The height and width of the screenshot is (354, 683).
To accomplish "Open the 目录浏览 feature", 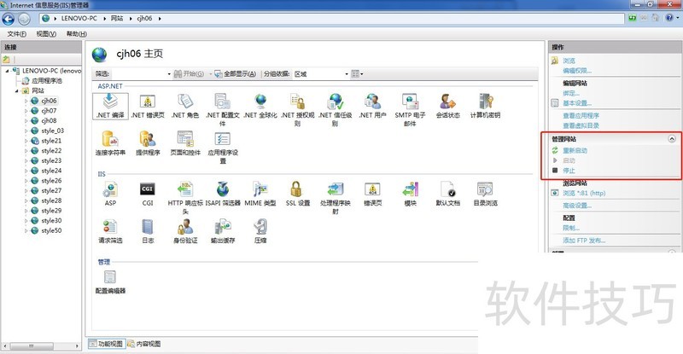I will click(485, 194).
